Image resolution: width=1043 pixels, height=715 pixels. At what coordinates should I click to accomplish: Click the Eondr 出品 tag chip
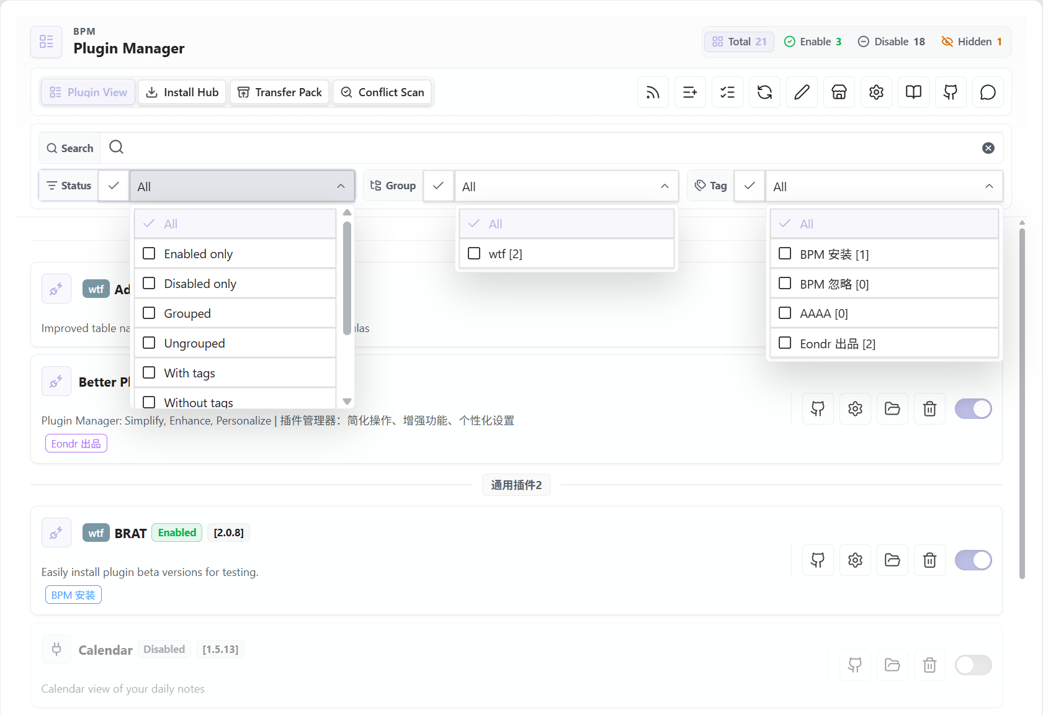(76, 443)
